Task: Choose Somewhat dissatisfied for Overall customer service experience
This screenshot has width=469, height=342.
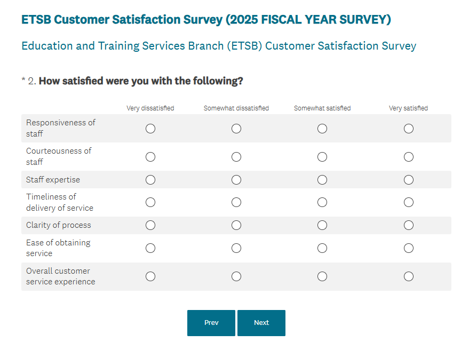Action: [x=236, y=276]
